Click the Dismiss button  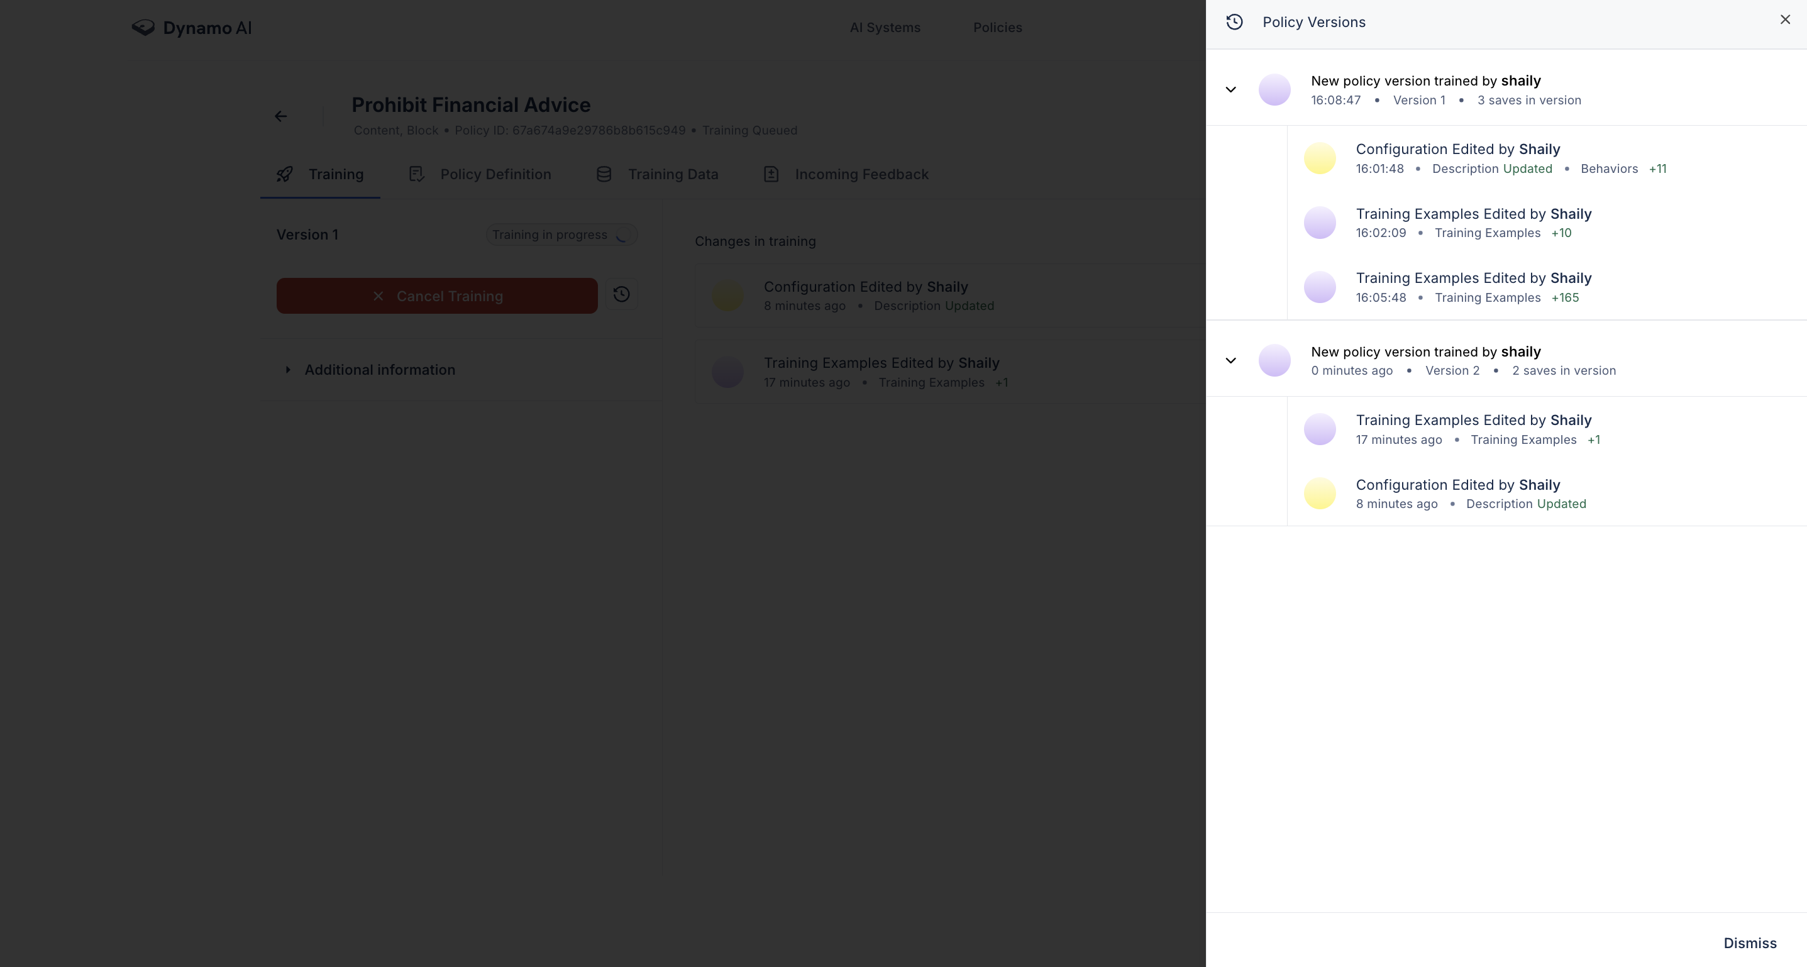coord(1750,943)
